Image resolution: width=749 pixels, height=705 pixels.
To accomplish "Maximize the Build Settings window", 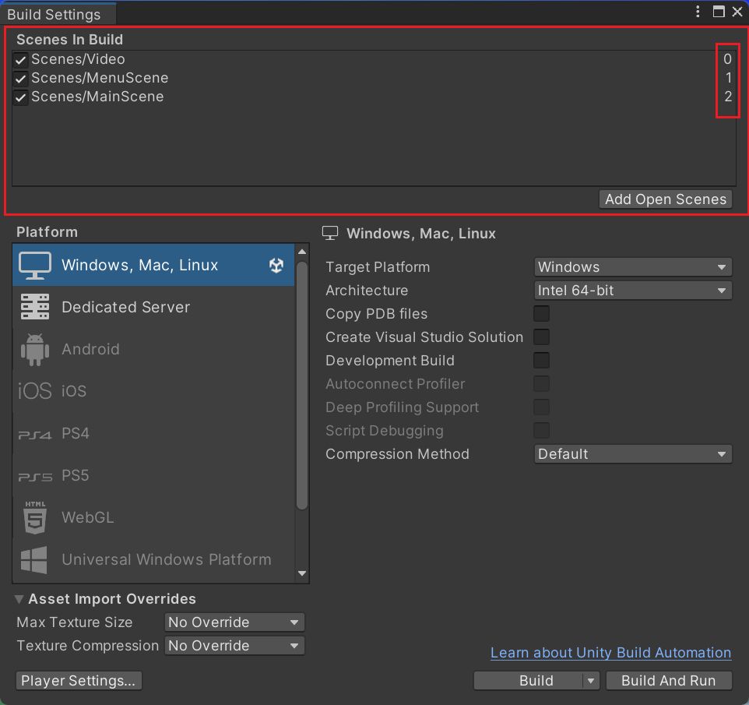I will 719,12.
